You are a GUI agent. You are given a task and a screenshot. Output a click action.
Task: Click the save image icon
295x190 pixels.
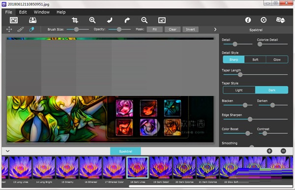[33, 20]
